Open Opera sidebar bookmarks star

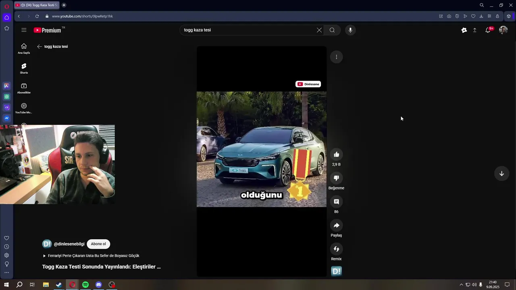coord(6,28)
